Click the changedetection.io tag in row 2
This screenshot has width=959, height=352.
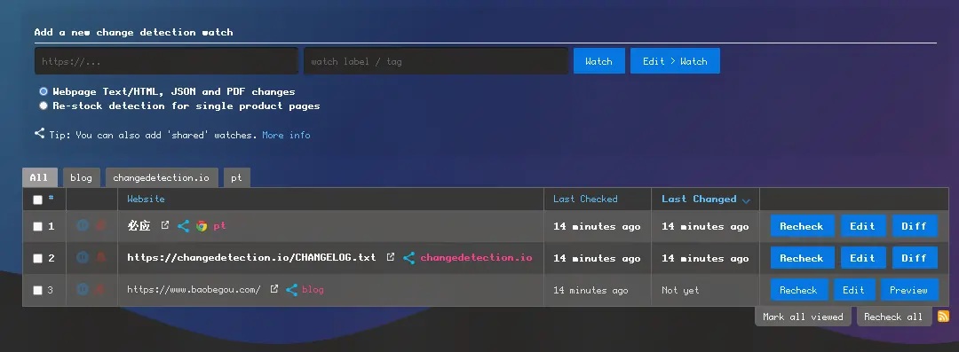(x=477, y=257)
